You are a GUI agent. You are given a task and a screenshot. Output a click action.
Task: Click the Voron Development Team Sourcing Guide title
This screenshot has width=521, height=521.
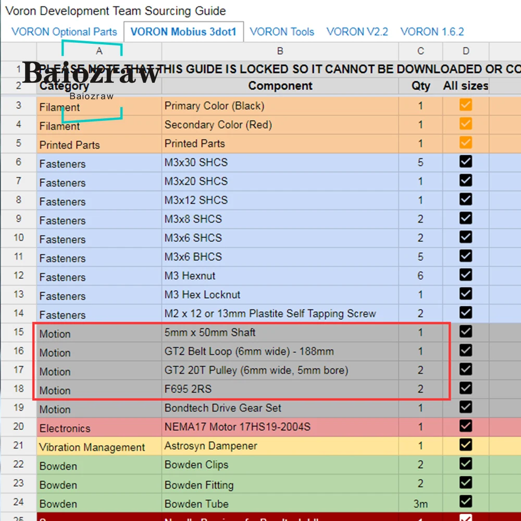point(116,11)
